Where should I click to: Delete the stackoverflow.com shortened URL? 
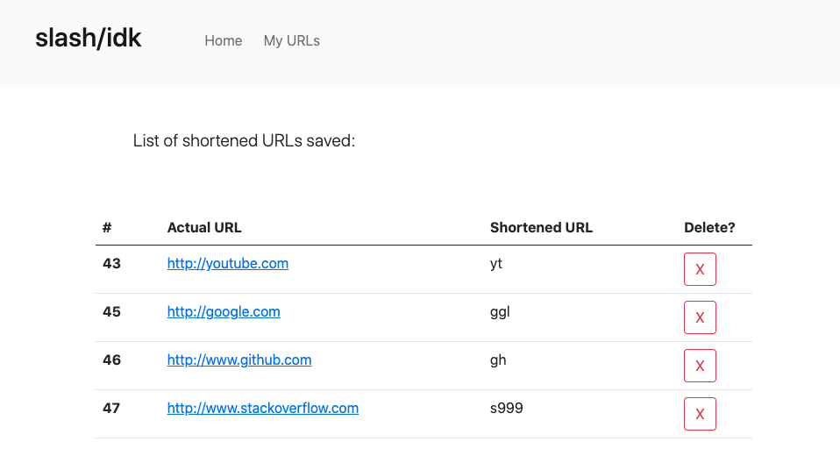[700, 414]
